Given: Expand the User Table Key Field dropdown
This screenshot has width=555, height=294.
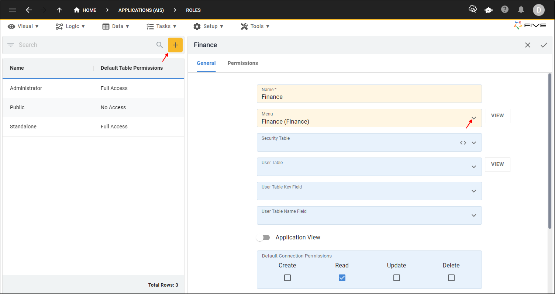Looking at the screenshot, I should 474,191.
